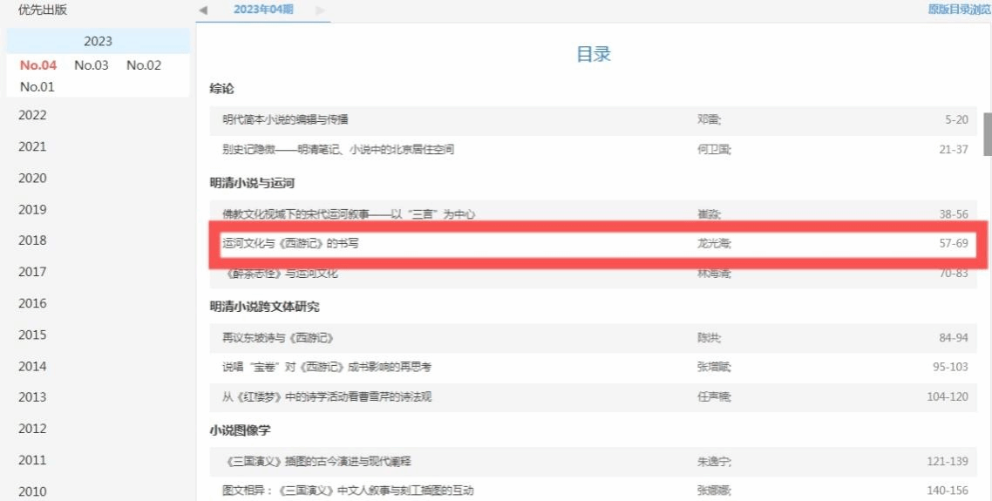992x501 pixels.
Task: Open article 明代简本小说的编辑与传播
Action: (x=285, y=119)
